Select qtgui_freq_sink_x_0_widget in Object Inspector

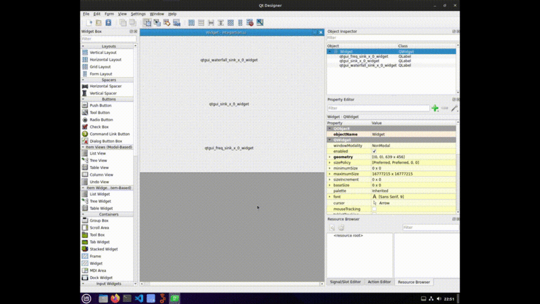(364, 56)
